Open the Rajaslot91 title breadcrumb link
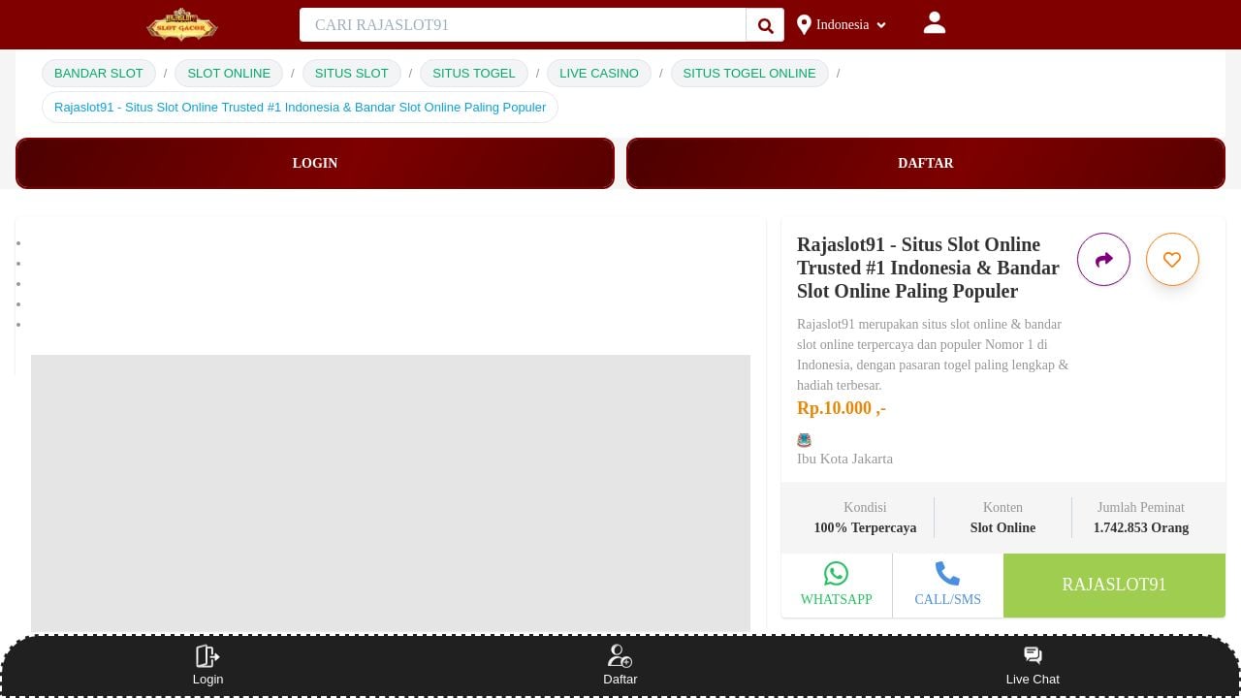The image size is (1241, 698). (x=300, y=107)
